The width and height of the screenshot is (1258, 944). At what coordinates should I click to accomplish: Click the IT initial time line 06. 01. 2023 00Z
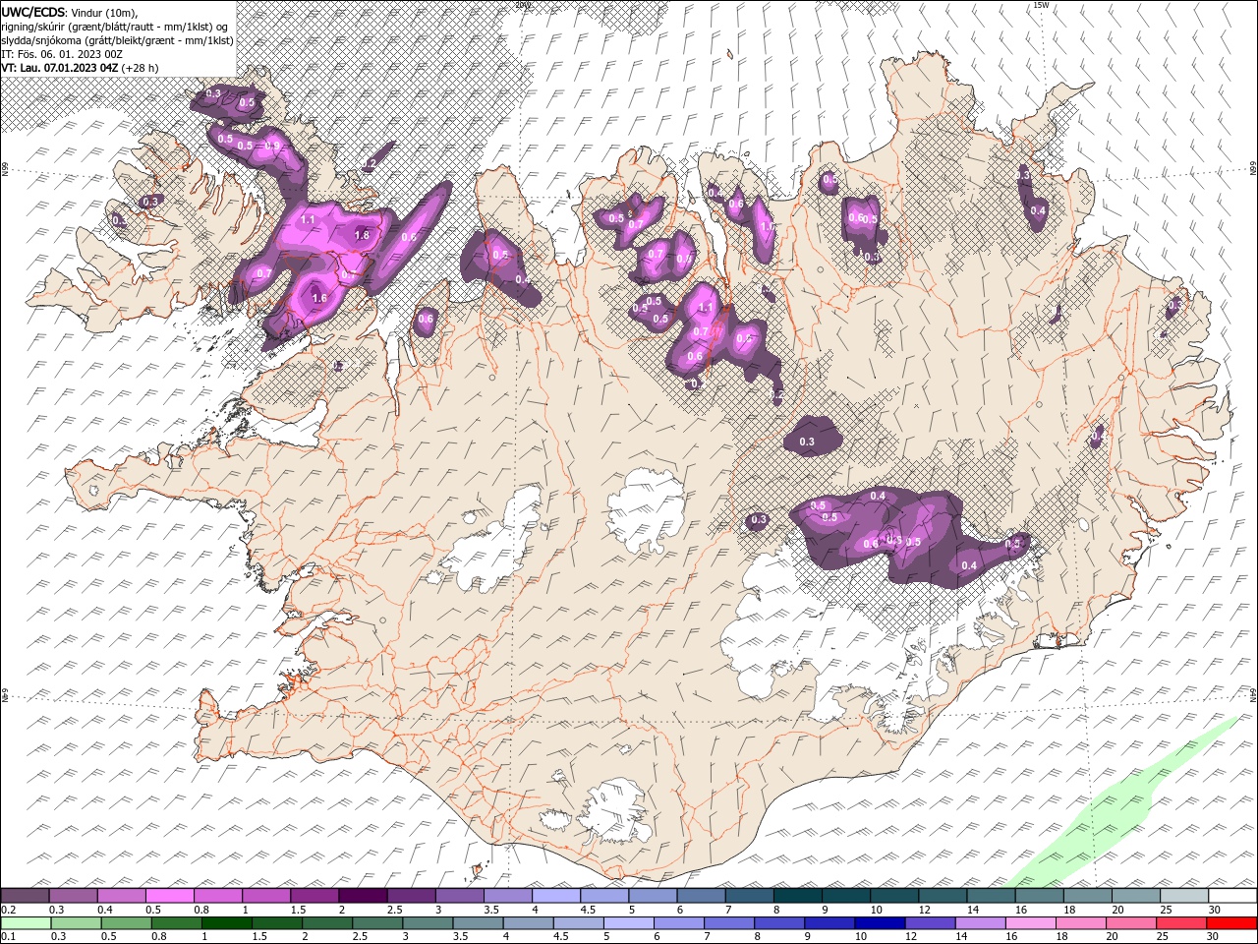(x=62, y=54)
